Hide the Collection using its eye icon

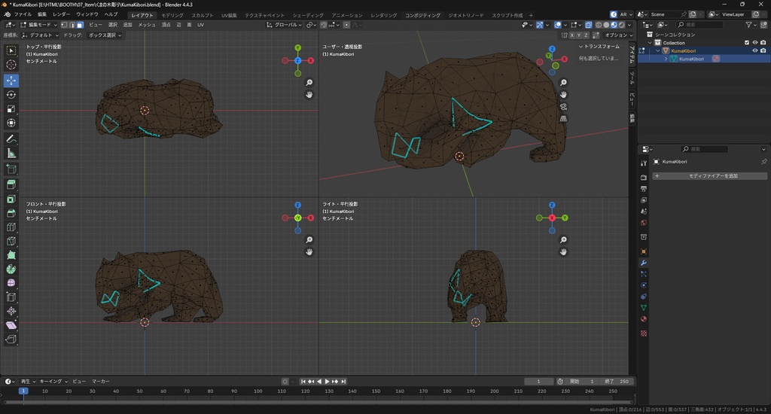[x=755, y=43]
